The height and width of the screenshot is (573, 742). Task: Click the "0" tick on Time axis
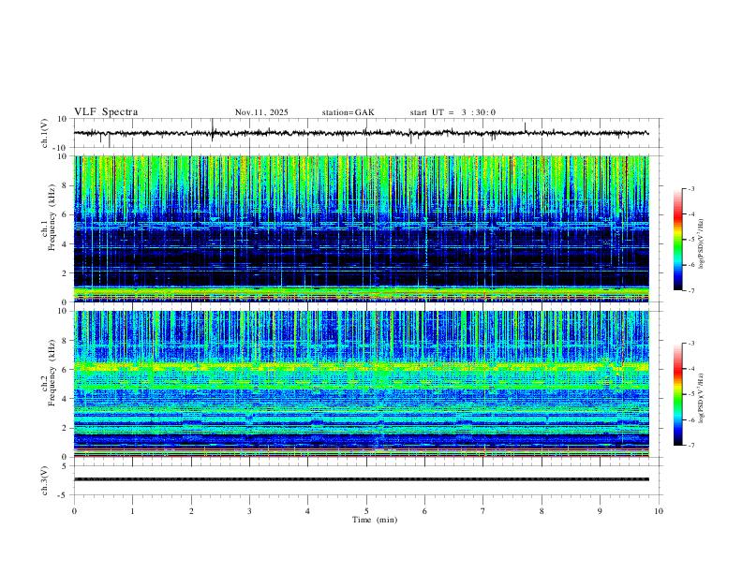pyautogui.click(x=74, y=511)
